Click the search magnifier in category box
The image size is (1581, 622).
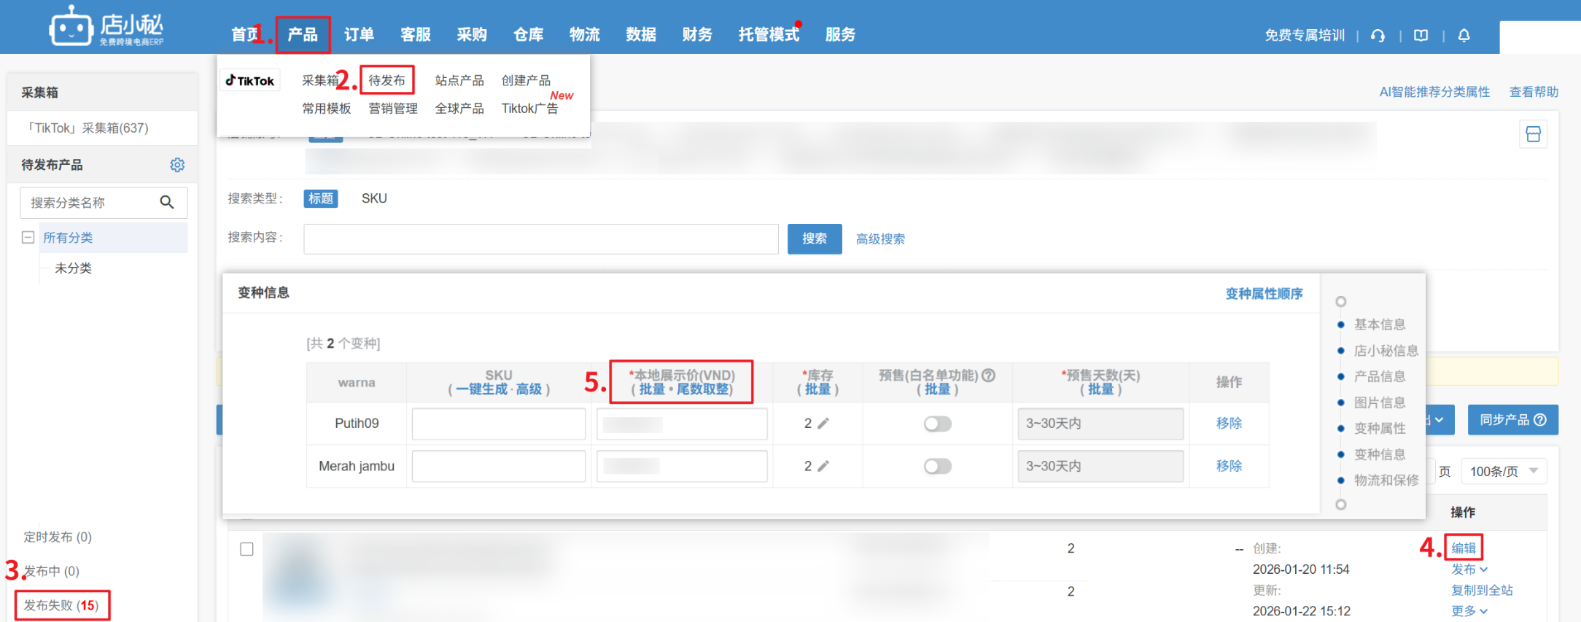pos(167,202)
